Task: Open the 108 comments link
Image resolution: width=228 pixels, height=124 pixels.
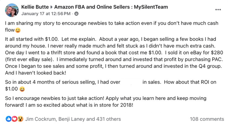Action: [x=207, y=119]
